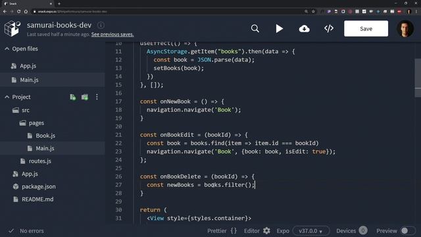Click the browser zoom magnifier icon

click(306, 12)
